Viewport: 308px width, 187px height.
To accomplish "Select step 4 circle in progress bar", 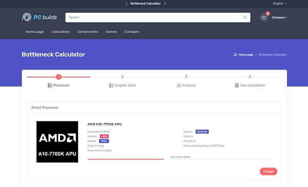I will [249, 77].
